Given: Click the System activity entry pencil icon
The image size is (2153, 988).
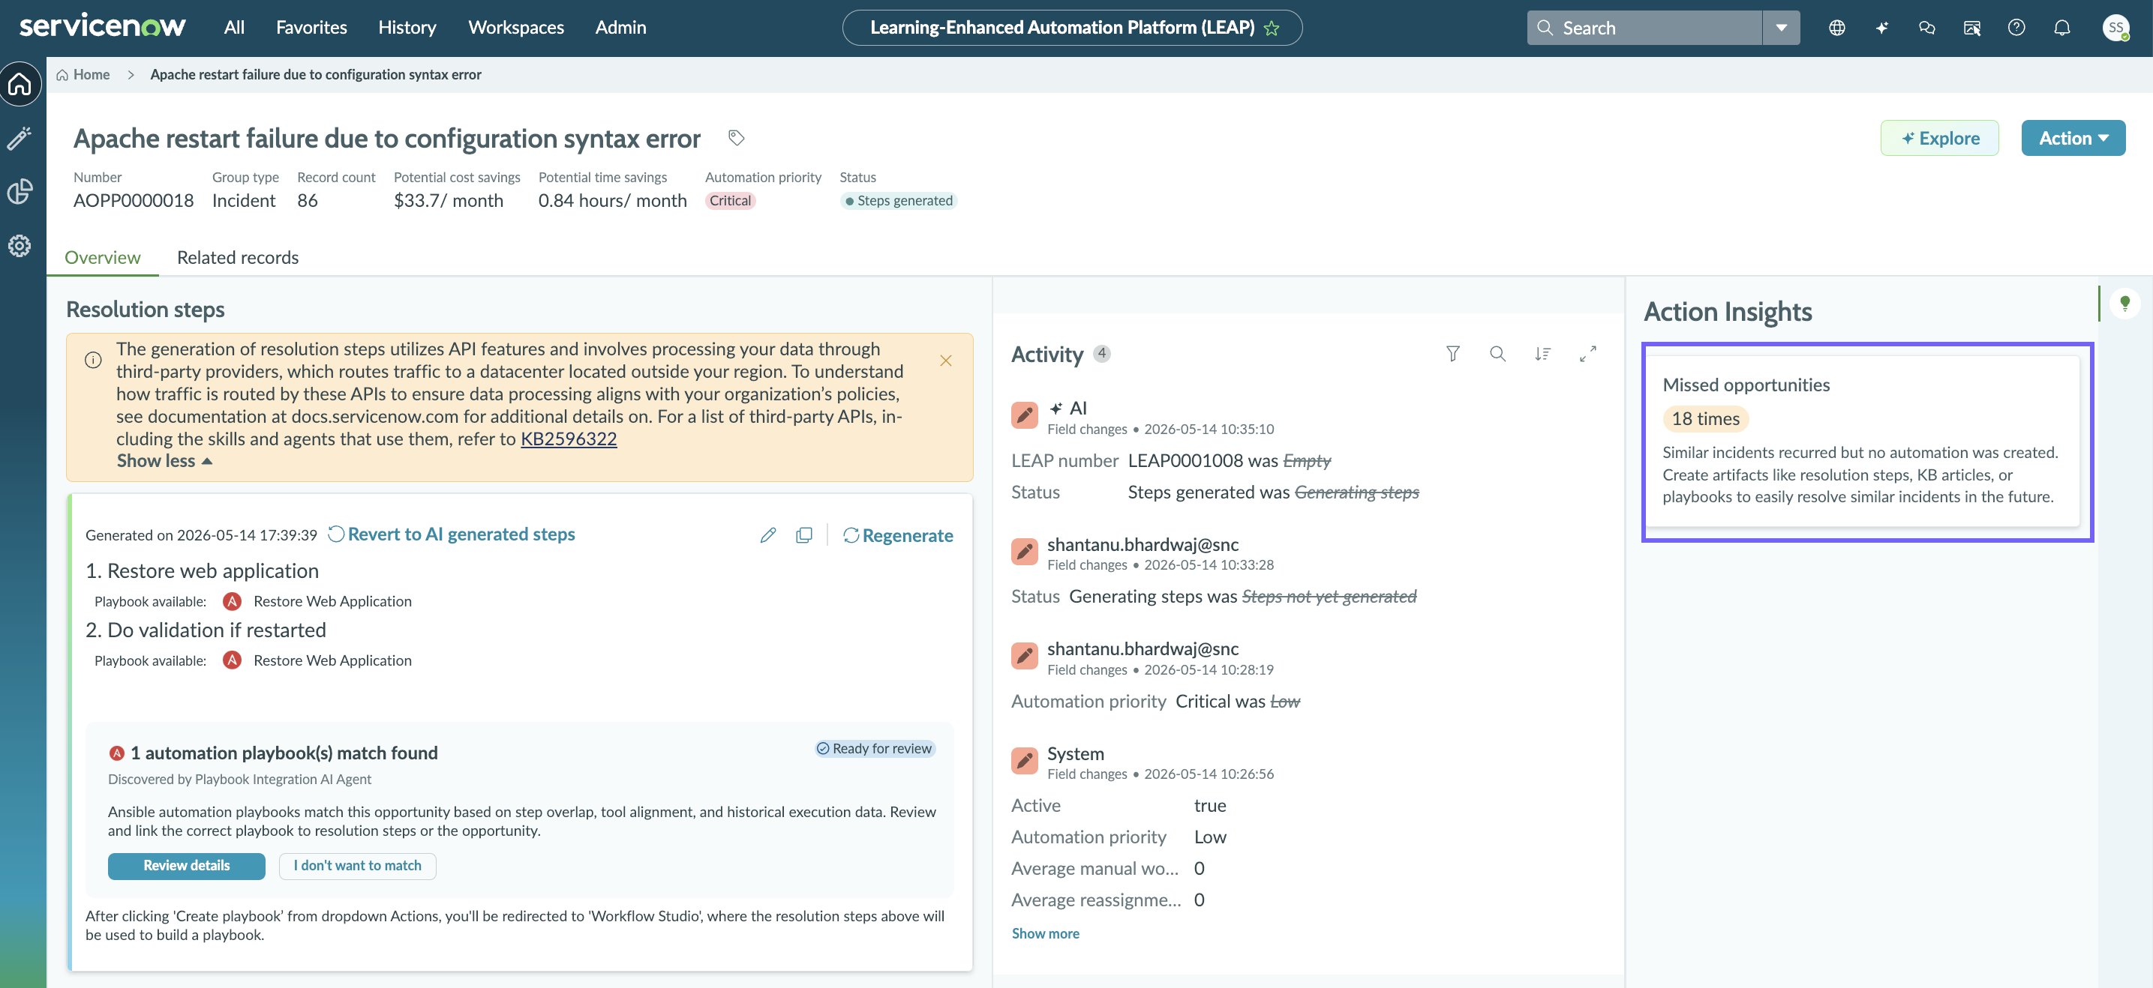Looking at the screenshot, I should coord(1024,761).
